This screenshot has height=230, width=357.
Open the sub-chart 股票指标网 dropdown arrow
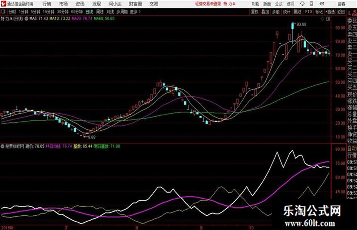[3, 146]
